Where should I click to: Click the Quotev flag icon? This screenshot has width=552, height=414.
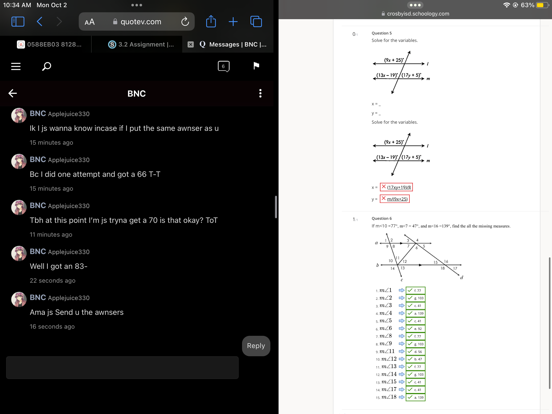click(x=256, y=66)
